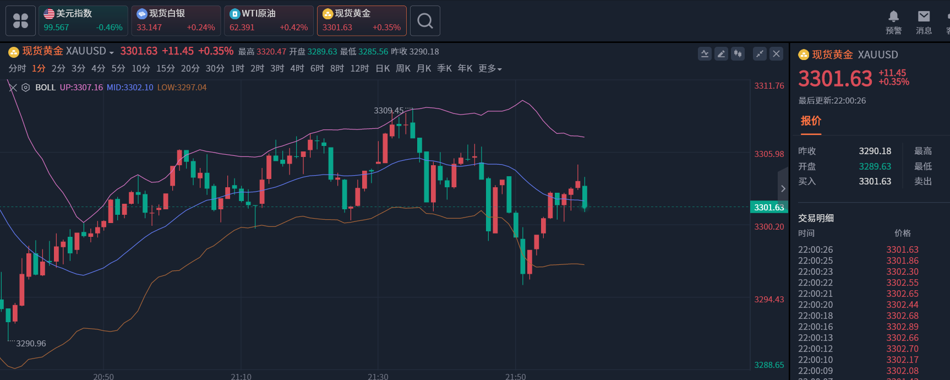Open the 更多 timeframe dropdown
950x380 pixels.
point(490,68)
